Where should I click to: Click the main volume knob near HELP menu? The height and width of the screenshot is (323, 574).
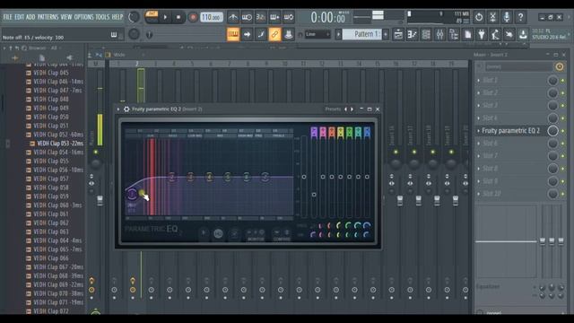pos(134,17)
